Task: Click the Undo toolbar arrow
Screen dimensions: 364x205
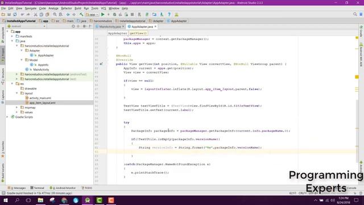Action: coord(22,14)
